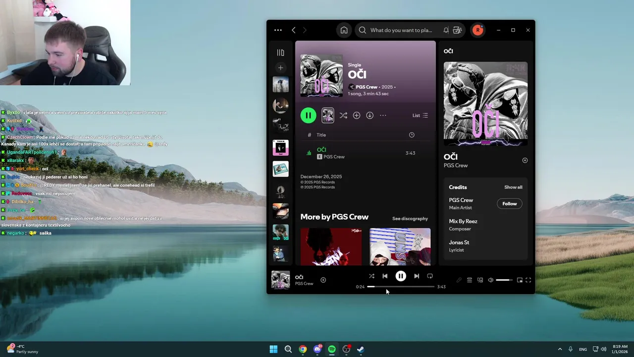The height and width of the screenshot is (357, 634).
Task: Go back with the left arrow
Action: (293, 30)
